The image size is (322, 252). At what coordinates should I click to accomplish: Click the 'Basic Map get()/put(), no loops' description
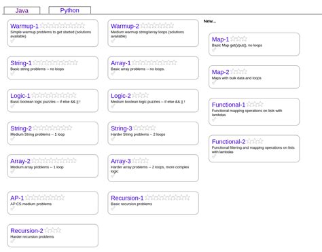237,46
